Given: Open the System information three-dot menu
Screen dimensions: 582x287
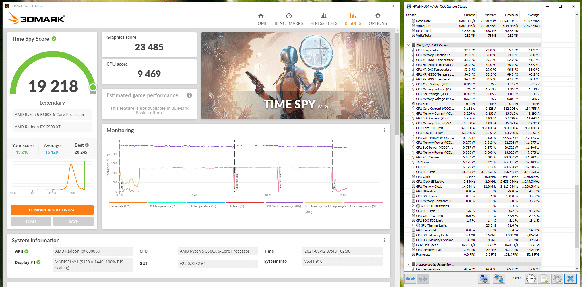Looking at the screenshot, I should pyautogui.click(x=385, y=240).
